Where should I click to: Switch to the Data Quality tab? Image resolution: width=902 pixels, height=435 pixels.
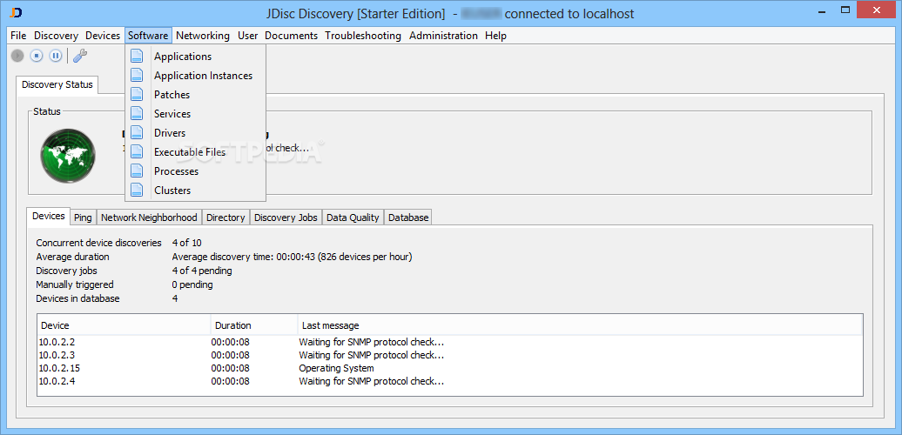pyautogui.click(x=353, y=217)
